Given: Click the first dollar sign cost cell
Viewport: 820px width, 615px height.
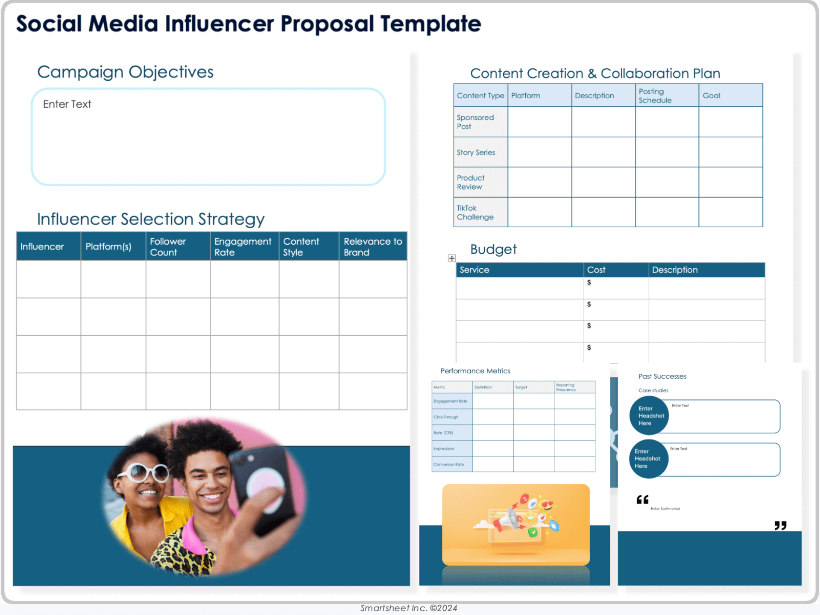Looking at the screenshot, I should tap(616, 288).
